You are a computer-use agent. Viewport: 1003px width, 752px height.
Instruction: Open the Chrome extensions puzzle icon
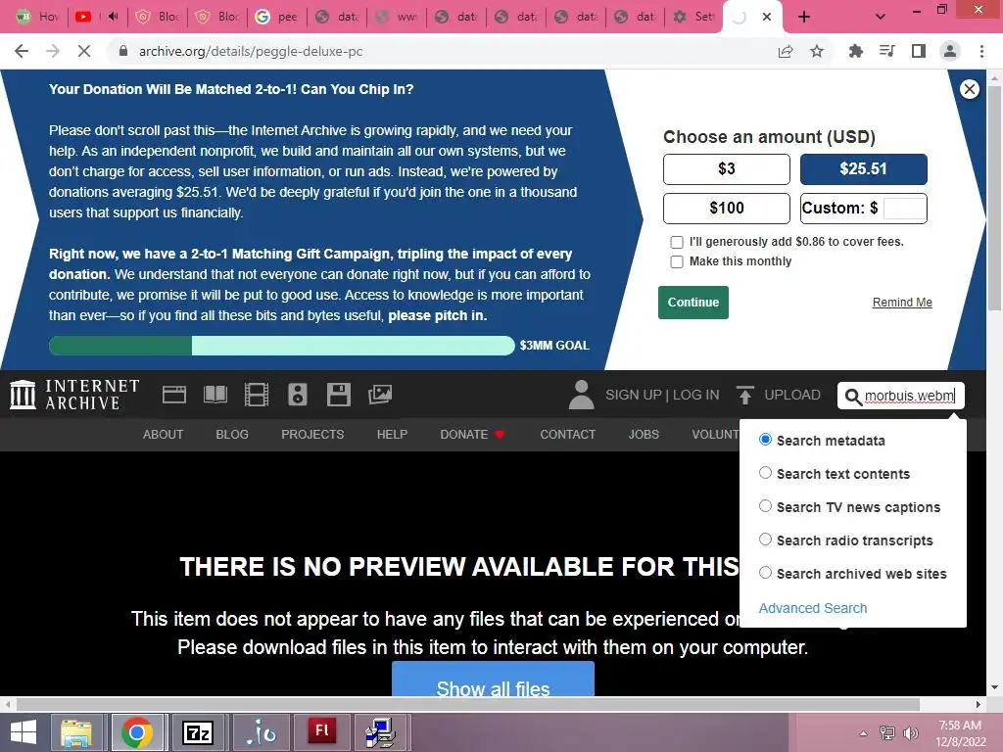pos(856,51)
